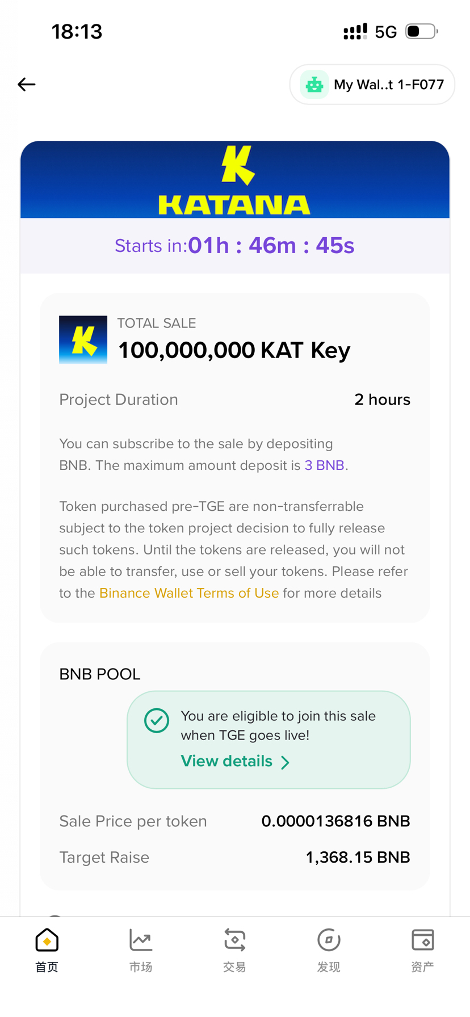Go to the 首页 home tab

47,949
